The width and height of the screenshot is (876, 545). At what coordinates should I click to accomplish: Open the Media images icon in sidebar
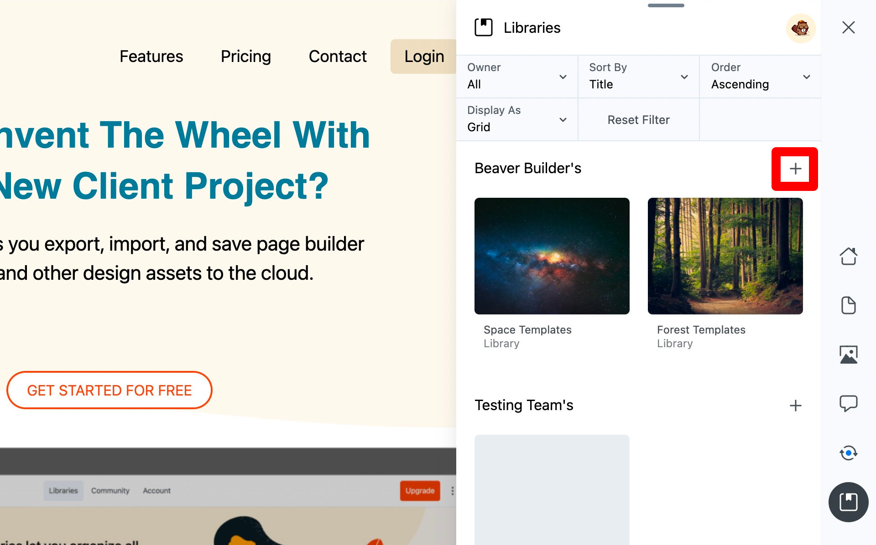pos(848,354)
